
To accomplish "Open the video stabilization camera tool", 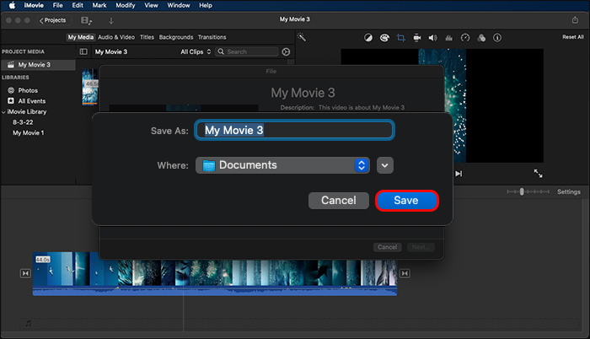I will [417, 38].
